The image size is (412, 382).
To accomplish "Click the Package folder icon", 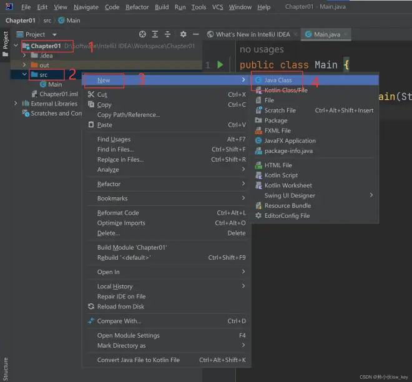I will point(258,120).
